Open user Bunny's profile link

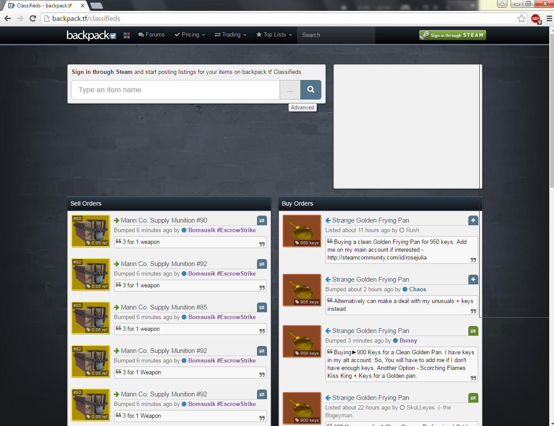point(408,341)
